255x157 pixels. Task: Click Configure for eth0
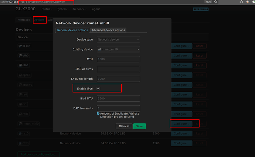click(x=181, y=56)
